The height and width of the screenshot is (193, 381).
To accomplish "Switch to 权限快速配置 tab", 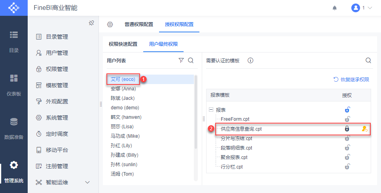I will click(x=123, y=44).
